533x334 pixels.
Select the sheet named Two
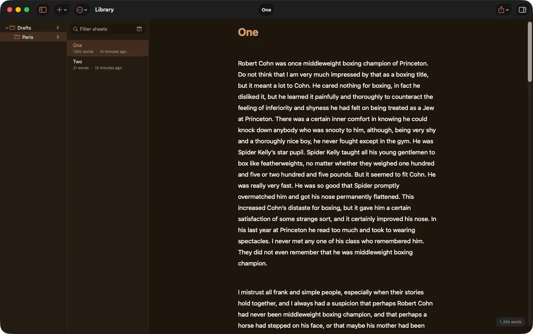pyautogui.click(x=108, y=64)
